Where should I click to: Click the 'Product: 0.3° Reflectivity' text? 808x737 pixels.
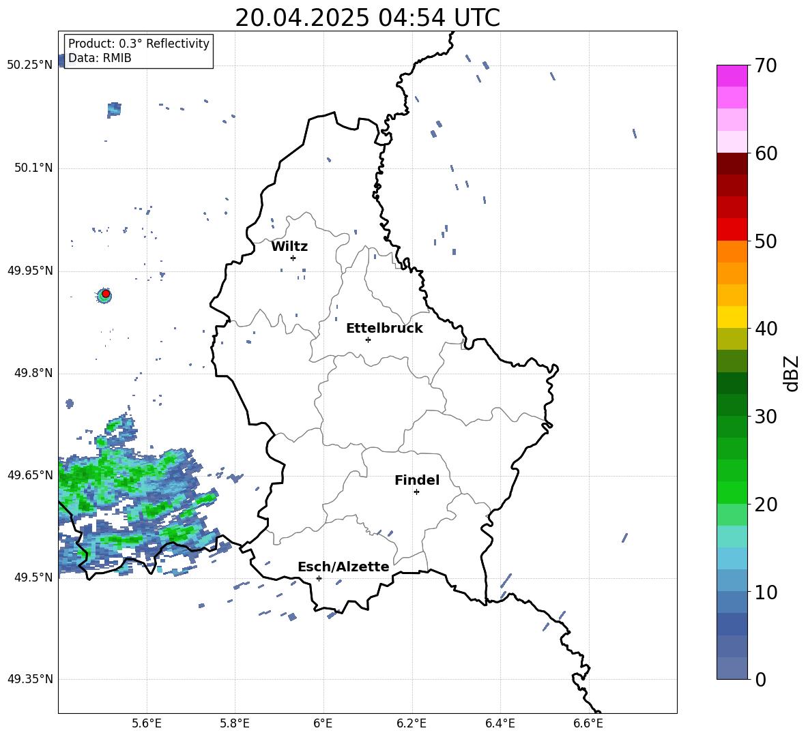pyautogui.click(x=139, y=44)
